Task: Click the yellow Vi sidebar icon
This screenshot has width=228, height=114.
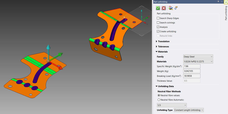Action: [x=226, y=2]
